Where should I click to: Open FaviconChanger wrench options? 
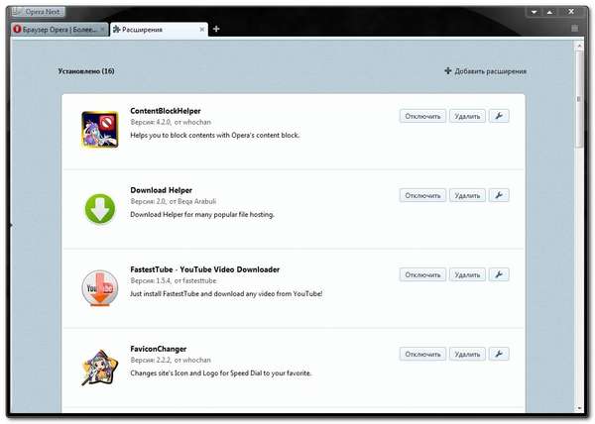[499, 354]
